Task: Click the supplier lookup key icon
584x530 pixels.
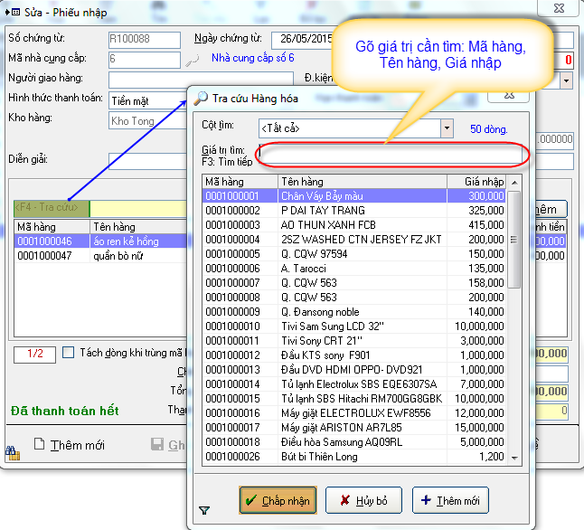Action: pyautogui.click(x=191, y=61)
